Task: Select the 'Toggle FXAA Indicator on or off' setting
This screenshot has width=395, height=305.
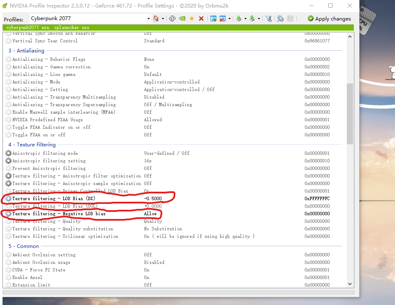Action: (x=52, y=127)
